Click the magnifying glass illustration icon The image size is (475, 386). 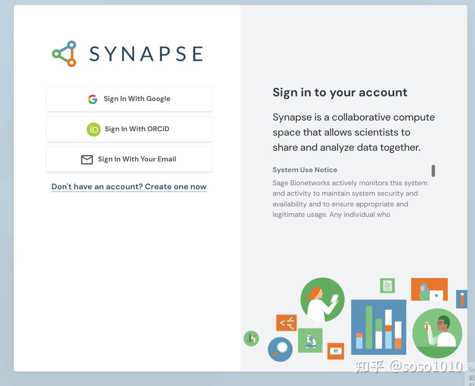click(x=280, y=349)
